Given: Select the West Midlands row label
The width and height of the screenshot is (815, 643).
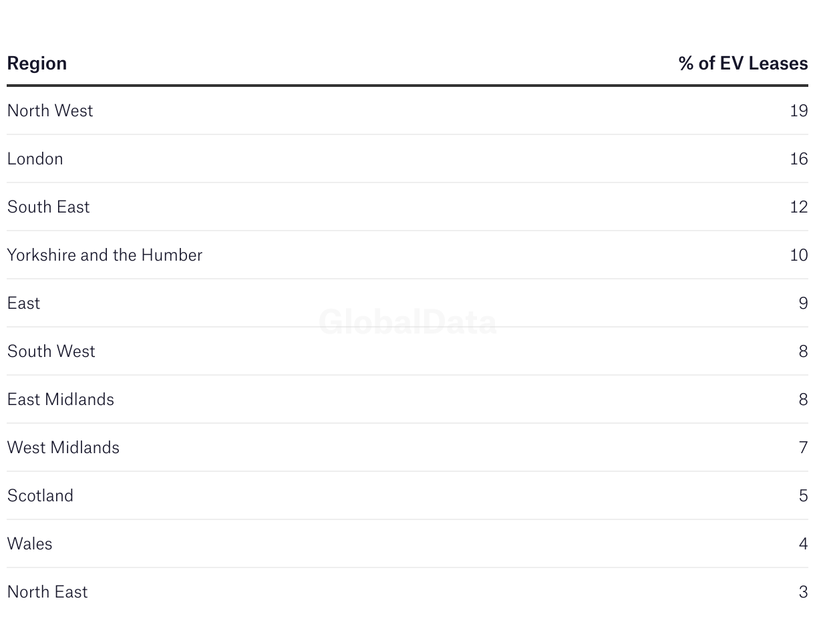Looking at the screenshot, I should tap(63, 447).
